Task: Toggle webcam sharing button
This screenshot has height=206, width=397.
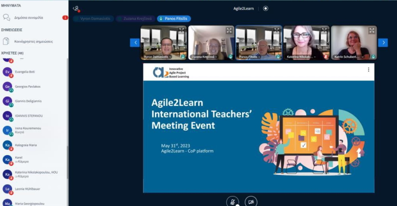Action: (251, 202)
